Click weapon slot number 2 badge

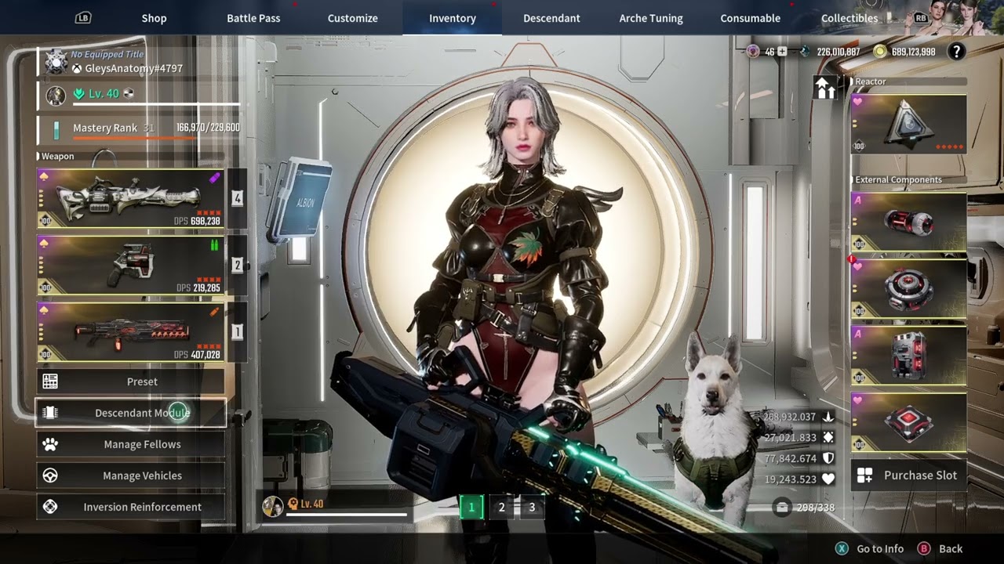click(x=237, y=265)
